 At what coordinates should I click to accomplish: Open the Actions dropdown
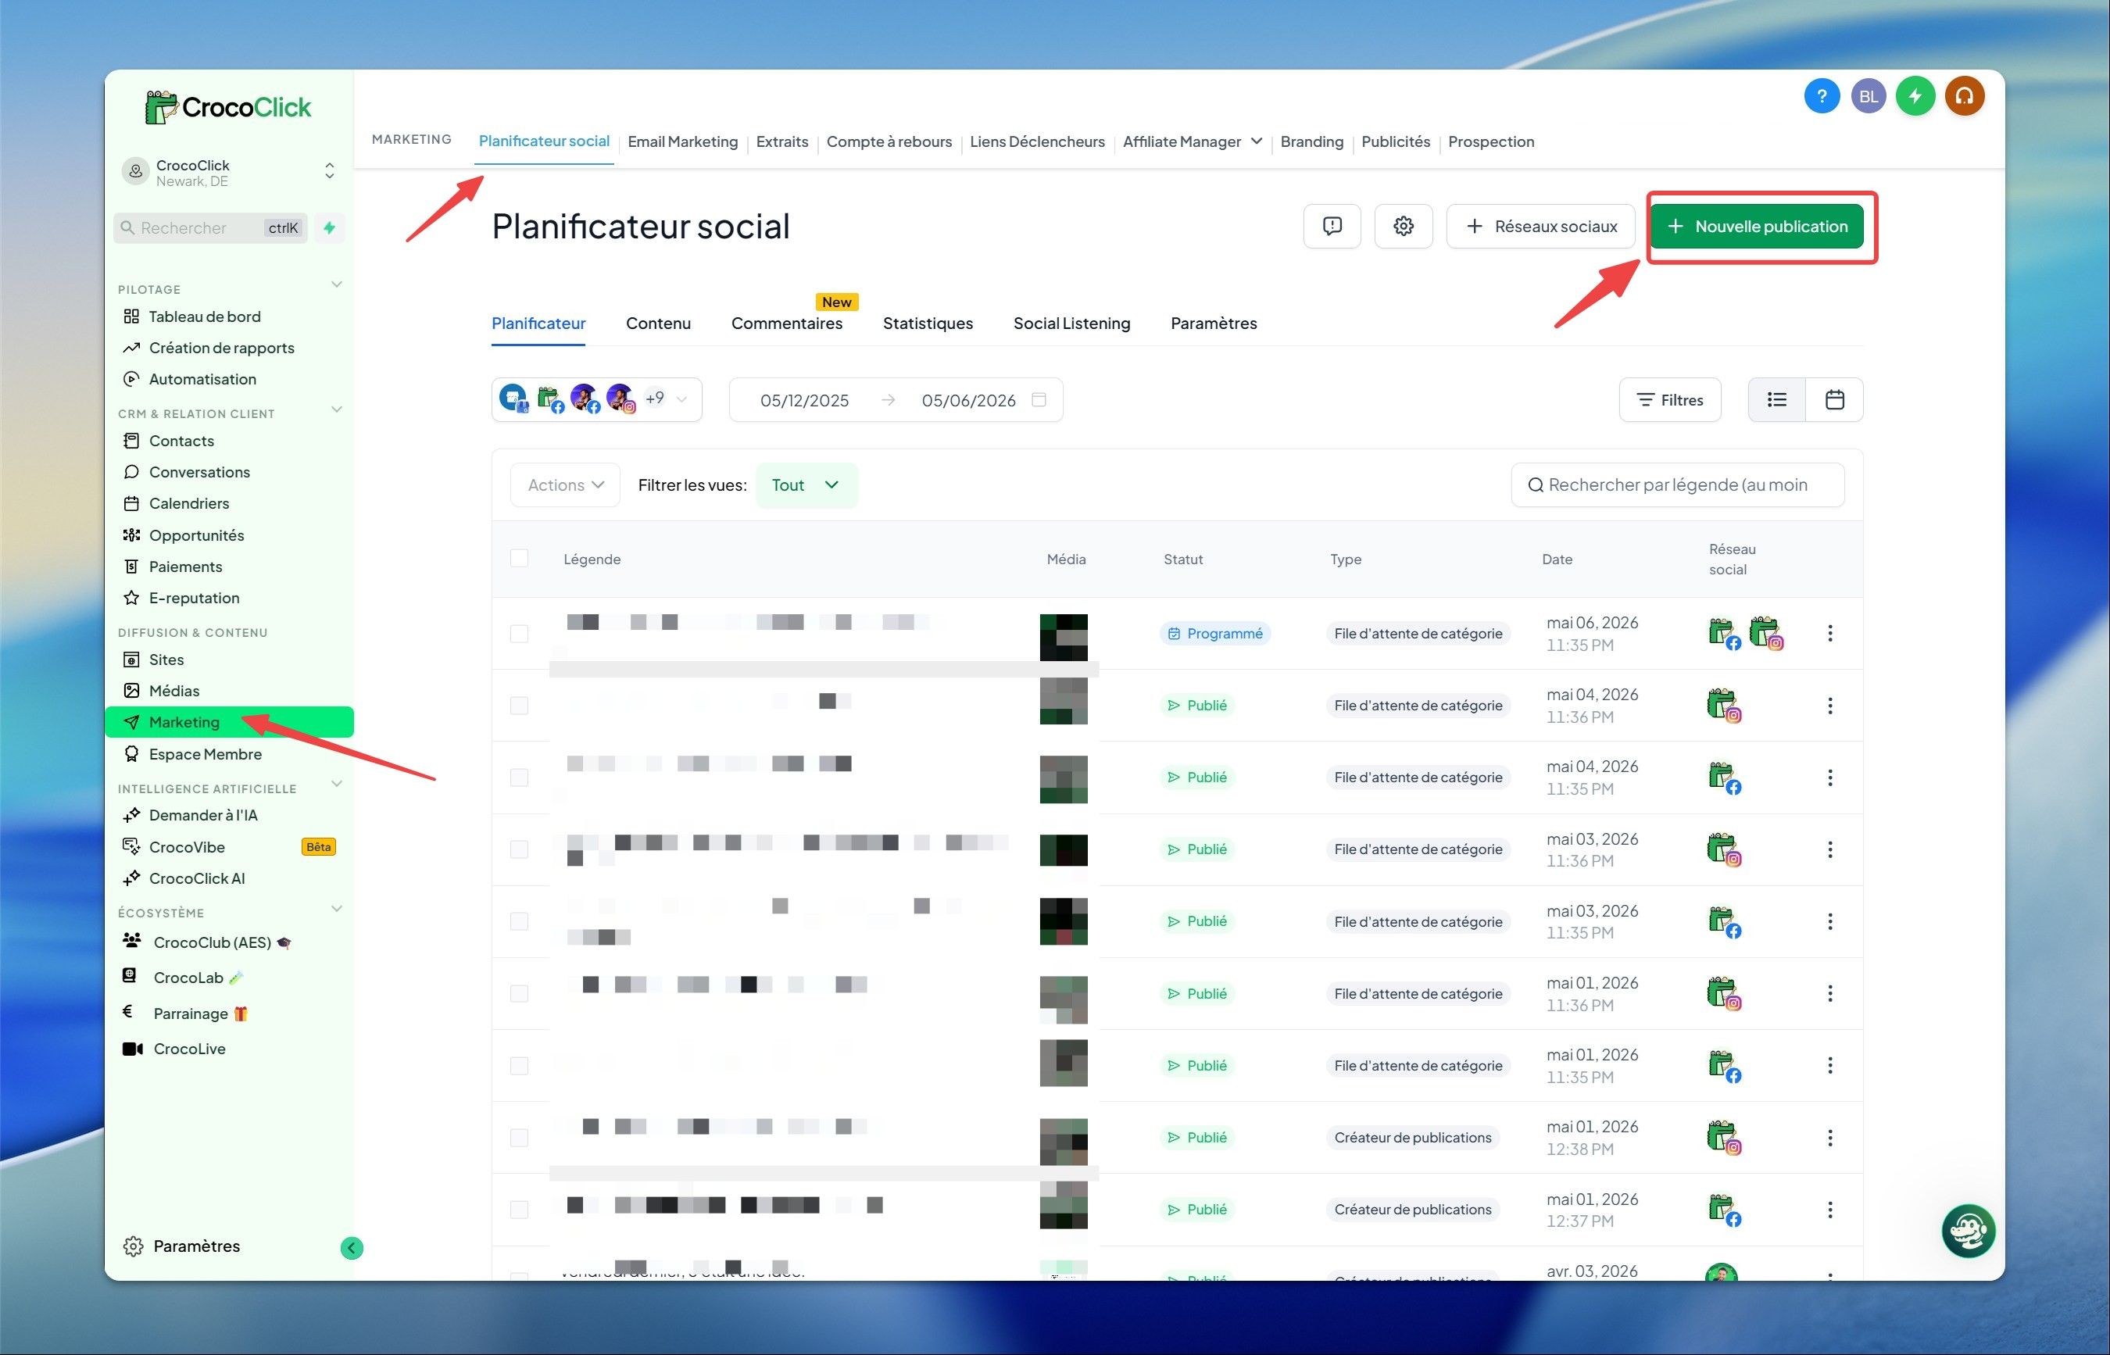pos(565,486)
